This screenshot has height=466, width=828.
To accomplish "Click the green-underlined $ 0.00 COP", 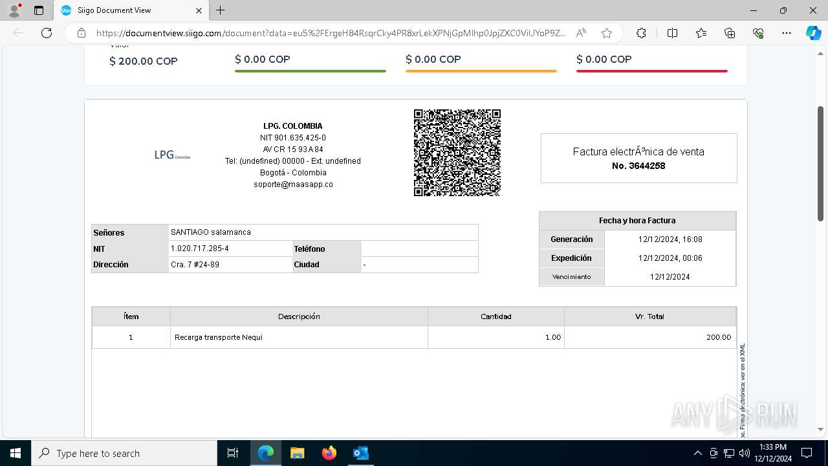I will tap(263, 59).
